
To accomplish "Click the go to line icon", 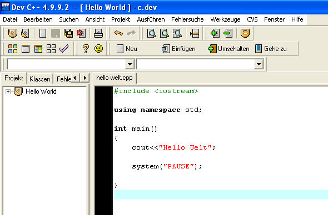I will coord(195,33).
